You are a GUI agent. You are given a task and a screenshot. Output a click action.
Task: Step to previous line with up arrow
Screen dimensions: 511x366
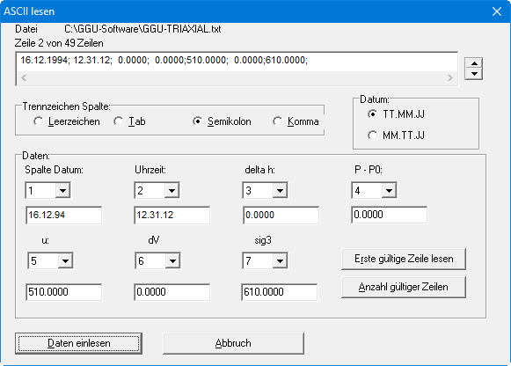[x=474, y=63]
